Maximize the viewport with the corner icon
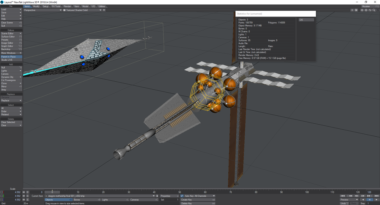Screen dimensions: 380x205 click(378, 10)
